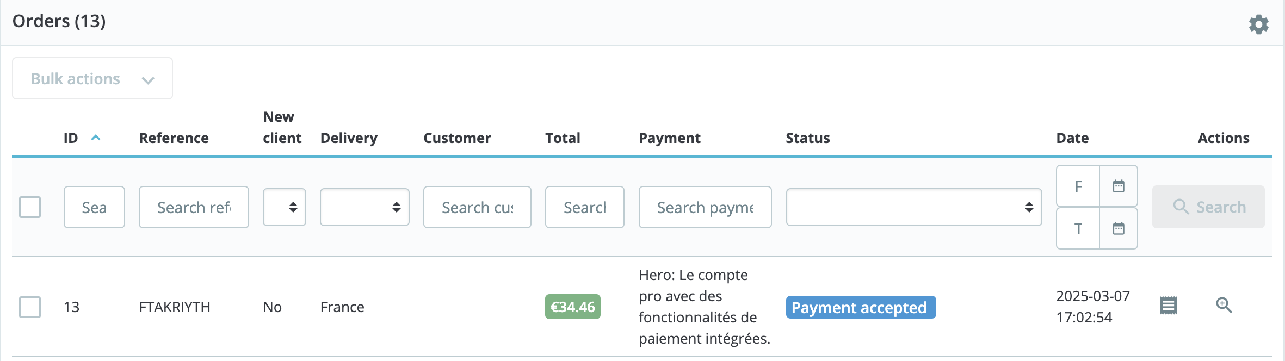Screen dimensions: 1285x361
Task: Click the Payment accepted status badge
Action: pyautogui.click(x=861, y=308)
